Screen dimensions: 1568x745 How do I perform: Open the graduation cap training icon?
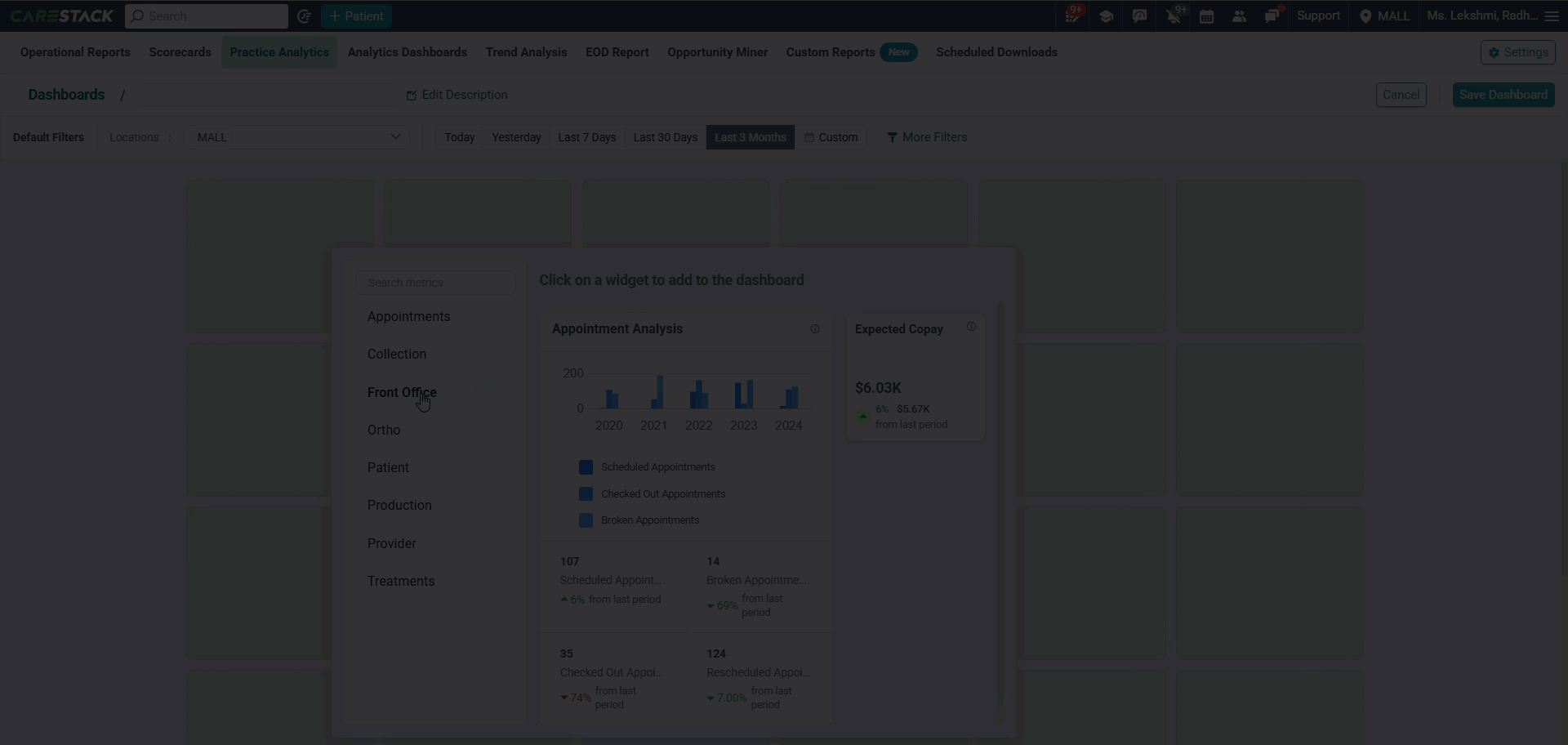coord(1107,16)
